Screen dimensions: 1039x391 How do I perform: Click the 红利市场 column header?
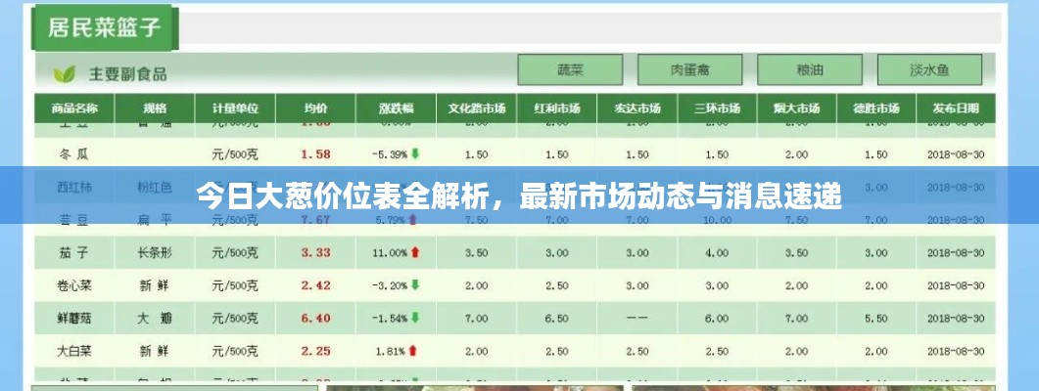tap(556, 109)
